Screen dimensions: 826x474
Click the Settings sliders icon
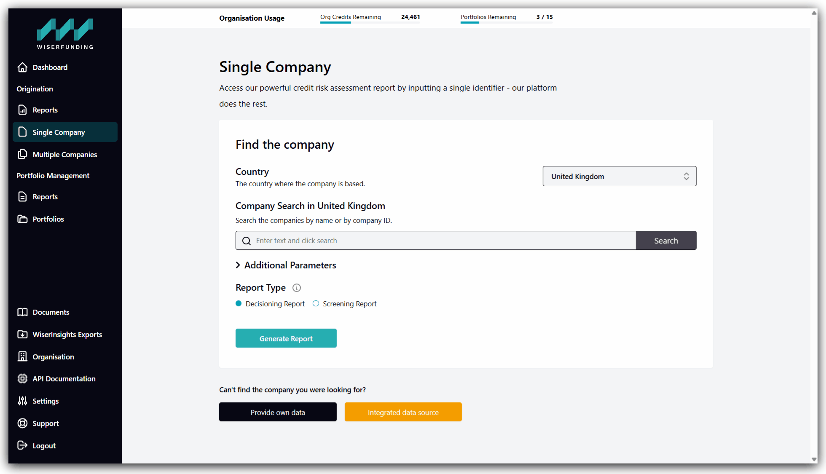pyautogui.click(x=22, y=401)
